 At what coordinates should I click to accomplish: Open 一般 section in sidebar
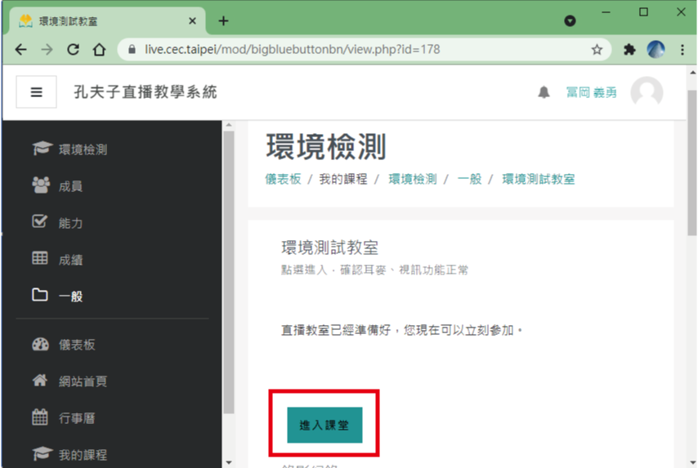pos(71,296)
